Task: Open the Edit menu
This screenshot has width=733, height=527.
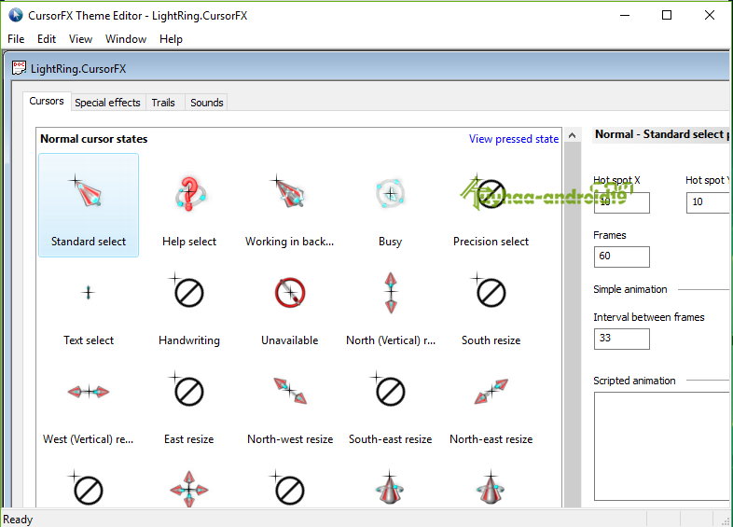Action: (47, 39)
